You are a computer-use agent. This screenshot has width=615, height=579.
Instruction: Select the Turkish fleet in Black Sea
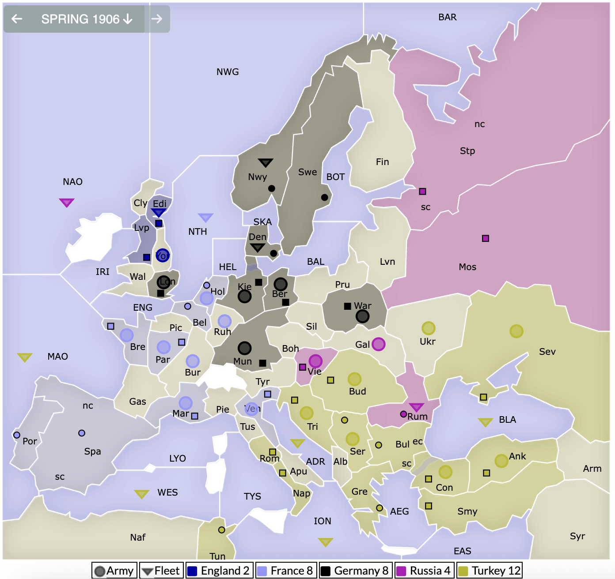coord(485,422)
